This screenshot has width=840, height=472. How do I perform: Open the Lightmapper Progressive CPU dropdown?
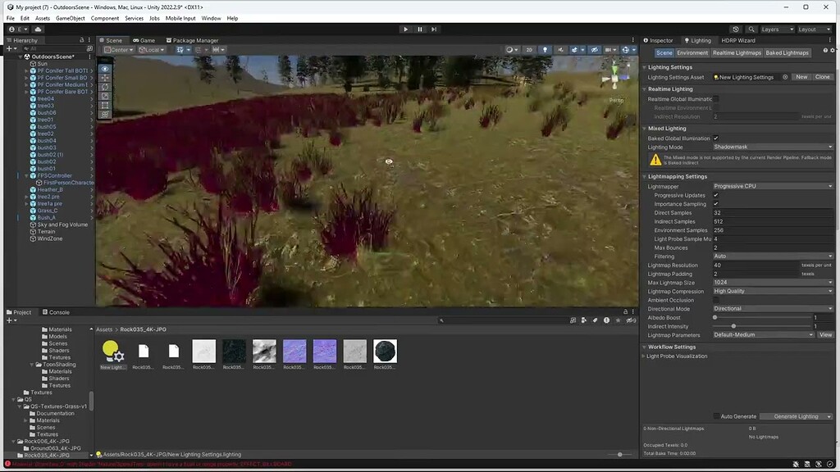771,185
